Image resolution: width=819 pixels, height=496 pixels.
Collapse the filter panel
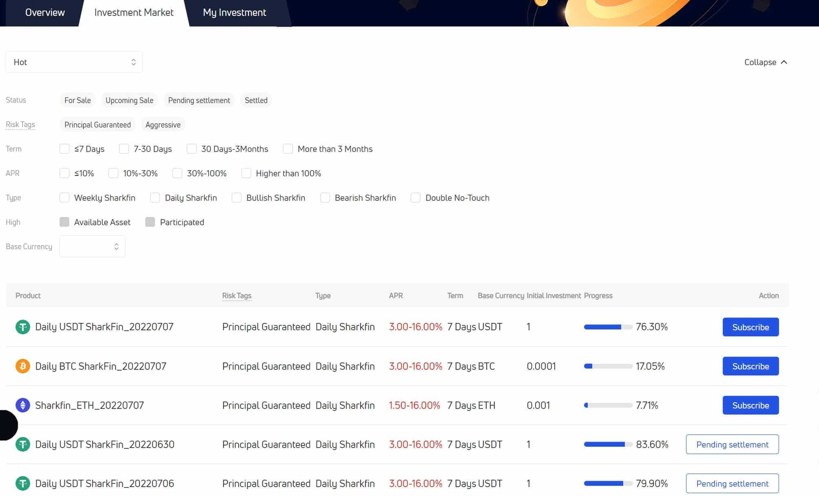pos(766,62)
